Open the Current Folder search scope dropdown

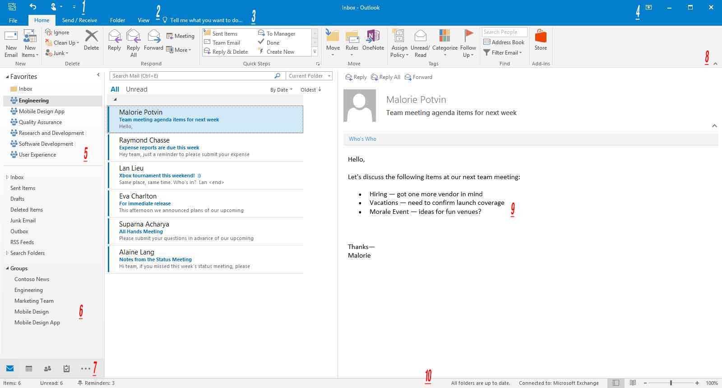click(309, 76)
